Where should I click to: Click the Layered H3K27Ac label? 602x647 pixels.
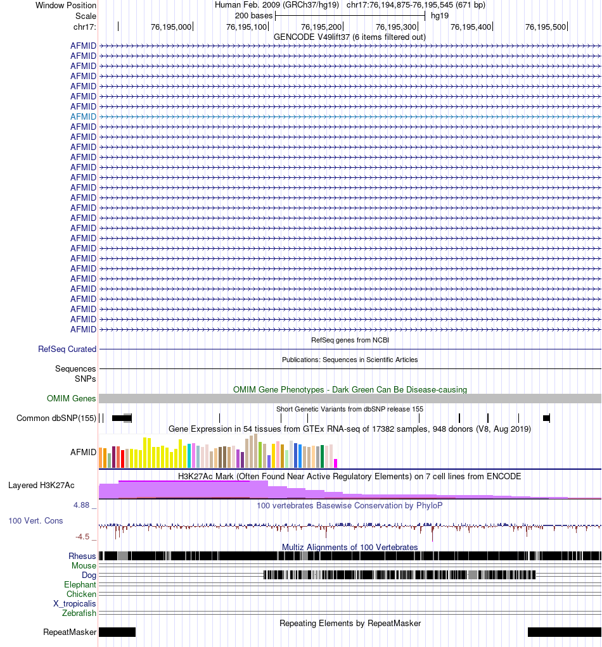41,485
